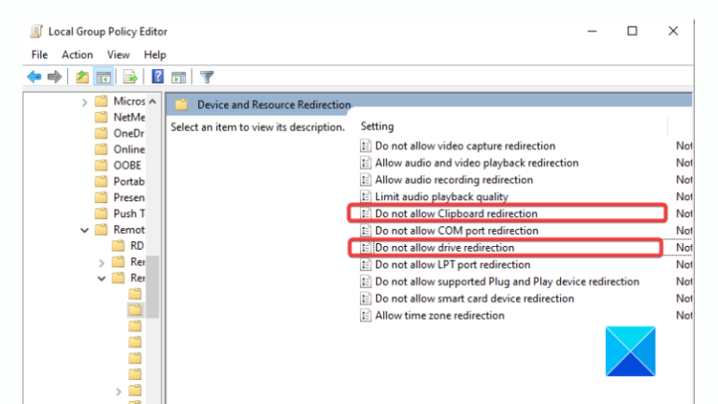The image size is (718, 404).
Task: Click the Setting column header
Action: click(378, 126)
